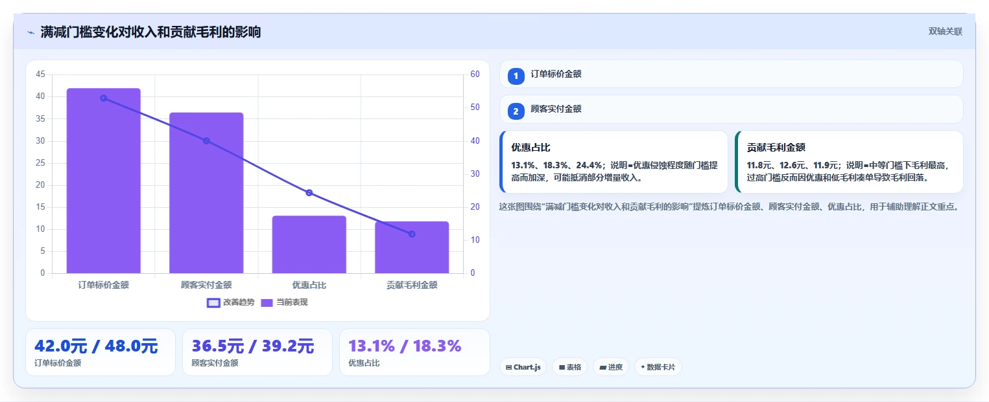Click the card title 满减门槛变化对收入和贡献毛利的影响

(x=150, y=32)
